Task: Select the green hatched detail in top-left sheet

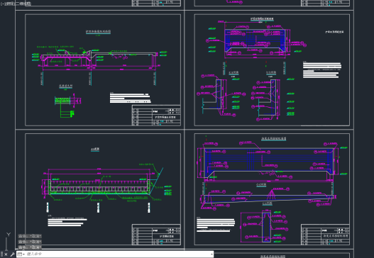Action: click(x=62, y=100)
